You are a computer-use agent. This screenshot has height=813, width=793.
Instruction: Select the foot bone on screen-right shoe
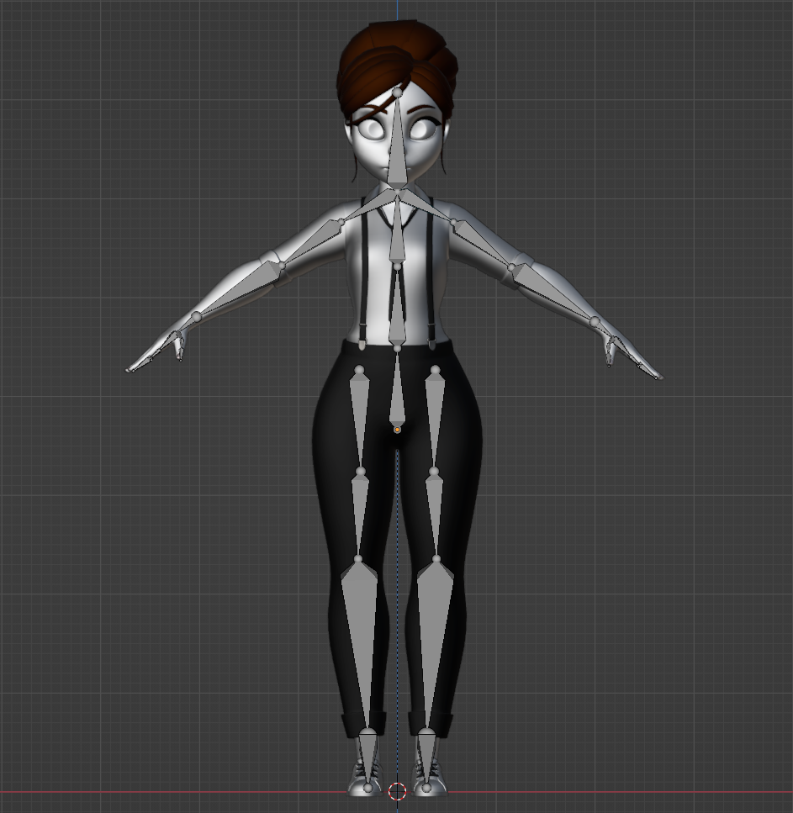(x=426, y=757)
